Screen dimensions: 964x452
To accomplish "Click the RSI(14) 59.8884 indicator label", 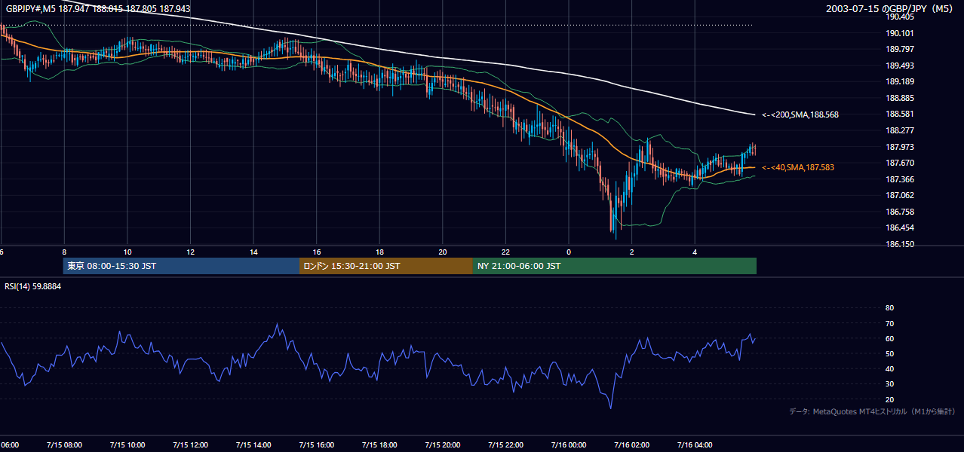I will tap(32, 287).
